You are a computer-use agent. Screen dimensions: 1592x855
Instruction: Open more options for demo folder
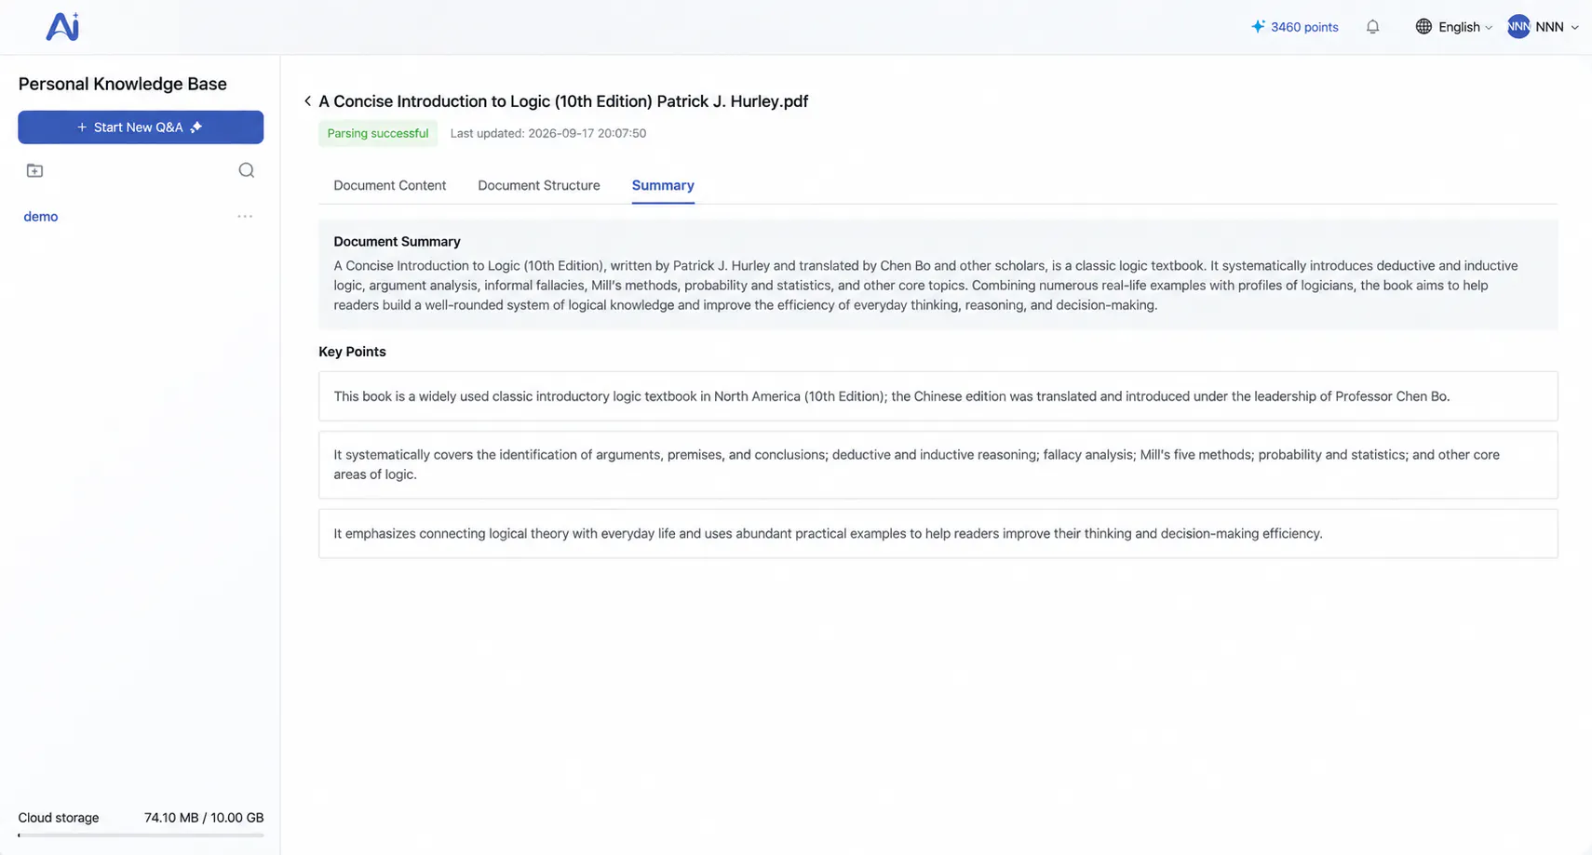tap(245, 216)
